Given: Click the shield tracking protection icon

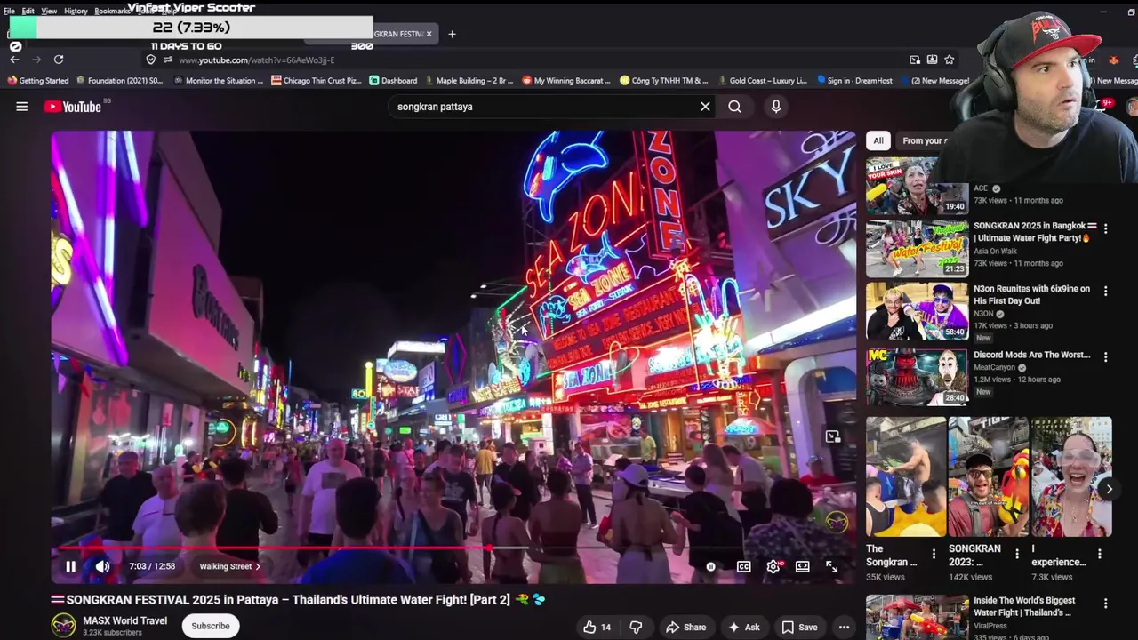Looking at the screenshot, I should (x=151, y=60).
